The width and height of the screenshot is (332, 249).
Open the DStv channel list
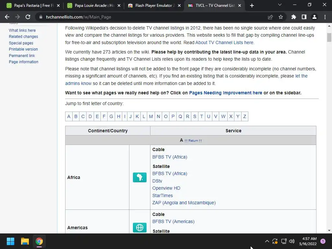[x=157, y=181]
